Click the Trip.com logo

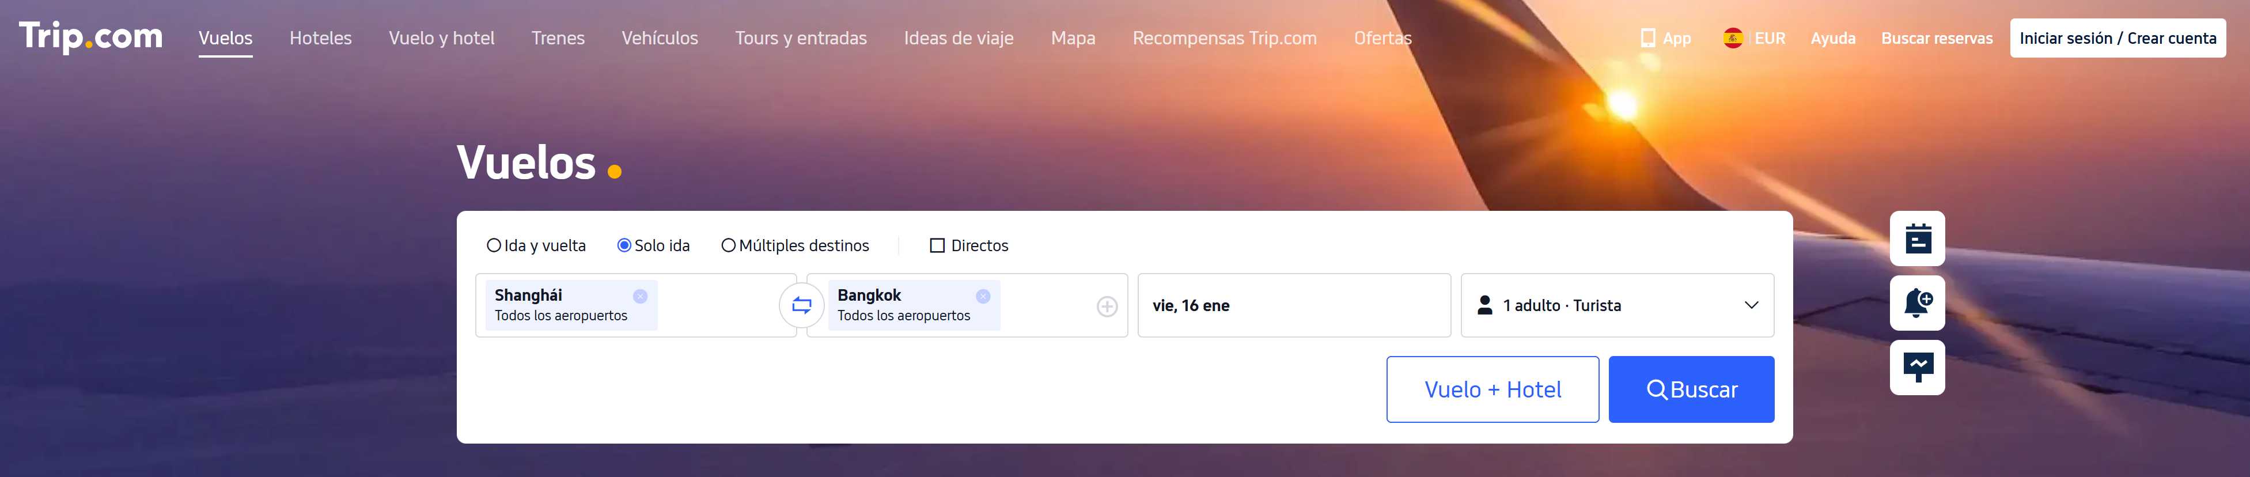[x=91, y=37]
